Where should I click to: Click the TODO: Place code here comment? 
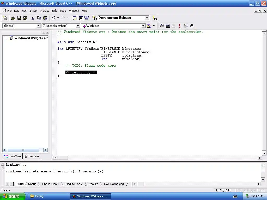(x=92, y=66)
